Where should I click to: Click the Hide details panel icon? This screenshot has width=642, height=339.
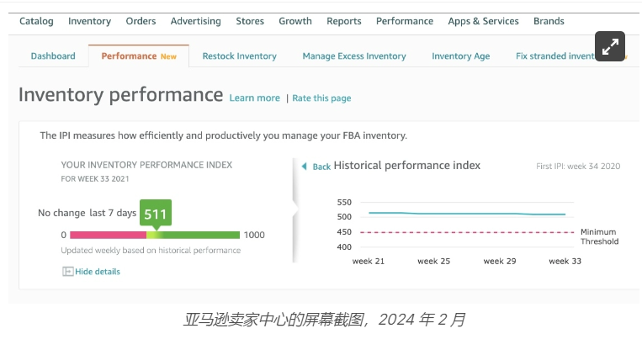pyautogui.click(x=67, y=272)
